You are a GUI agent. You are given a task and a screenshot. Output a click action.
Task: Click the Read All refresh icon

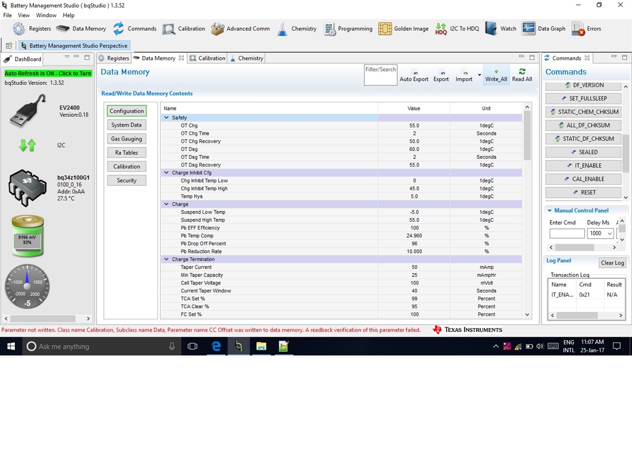tap(522, 72)
